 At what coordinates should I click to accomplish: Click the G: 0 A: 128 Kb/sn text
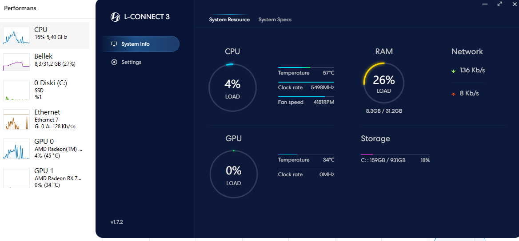coord(56,126)
